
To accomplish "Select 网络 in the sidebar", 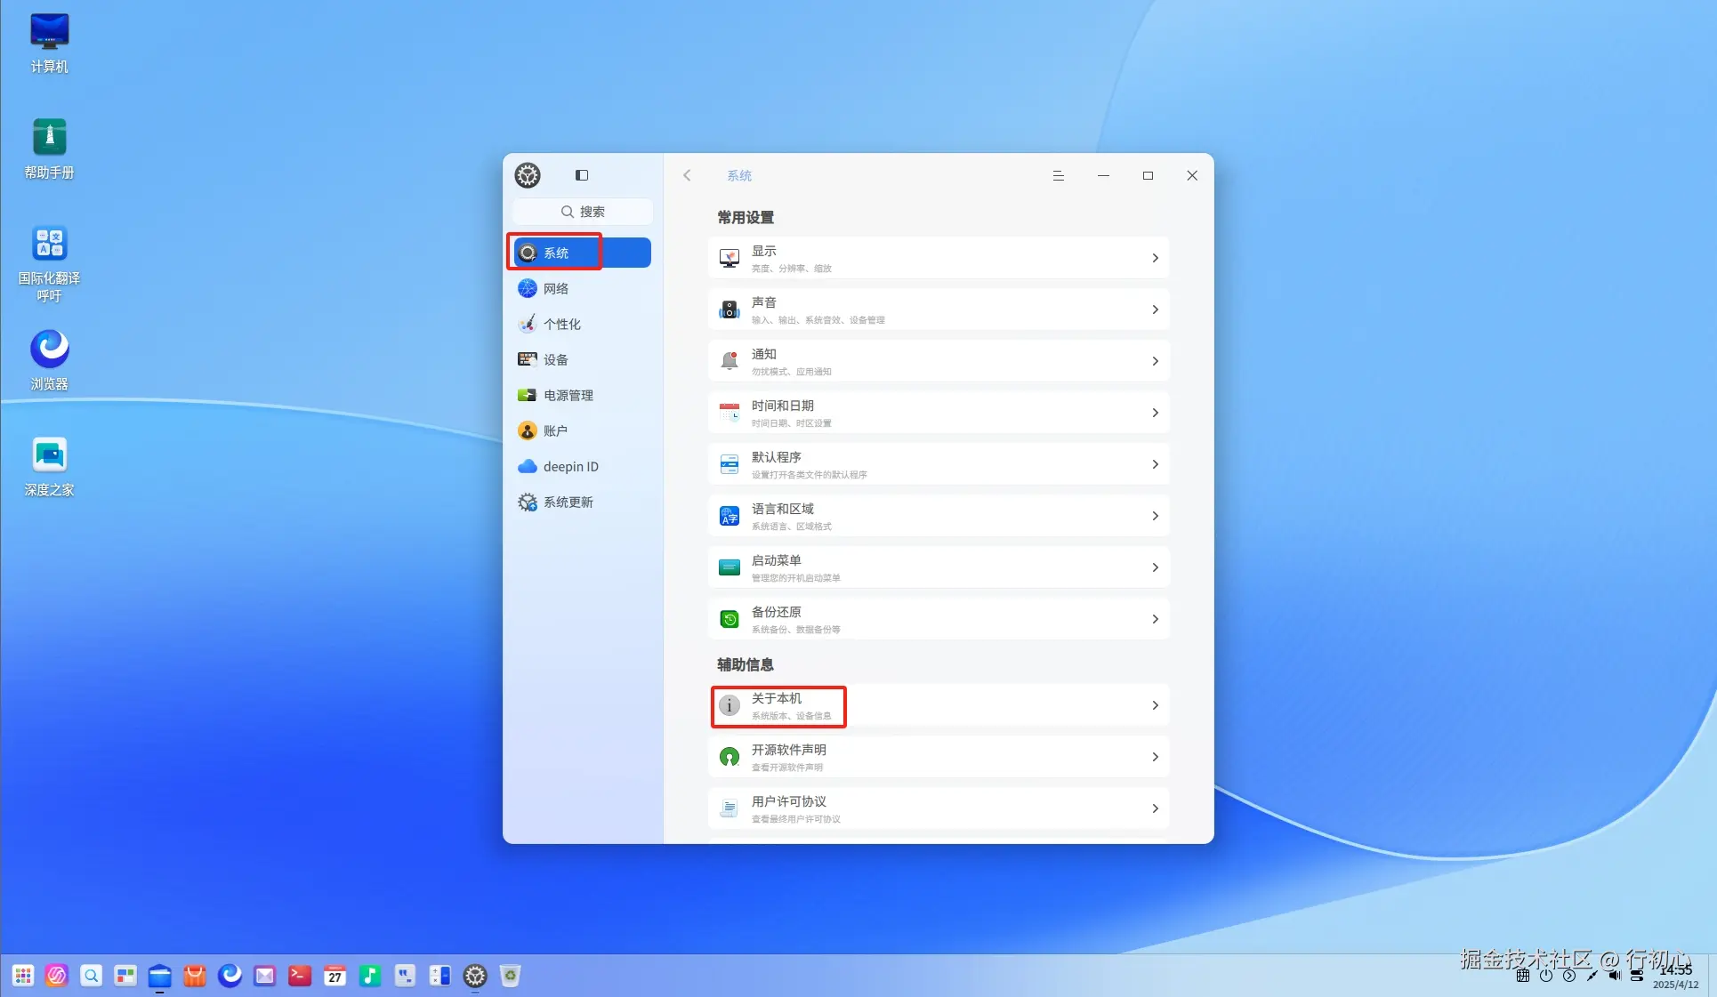I will [582, 288].
